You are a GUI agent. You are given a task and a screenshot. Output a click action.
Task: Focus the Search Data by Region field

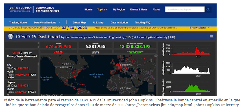pos(185,9)
